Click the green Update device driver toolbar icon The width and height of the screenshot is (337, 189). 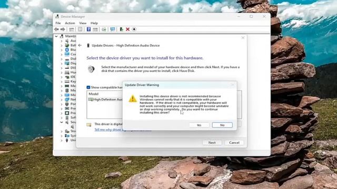point(121,29)
